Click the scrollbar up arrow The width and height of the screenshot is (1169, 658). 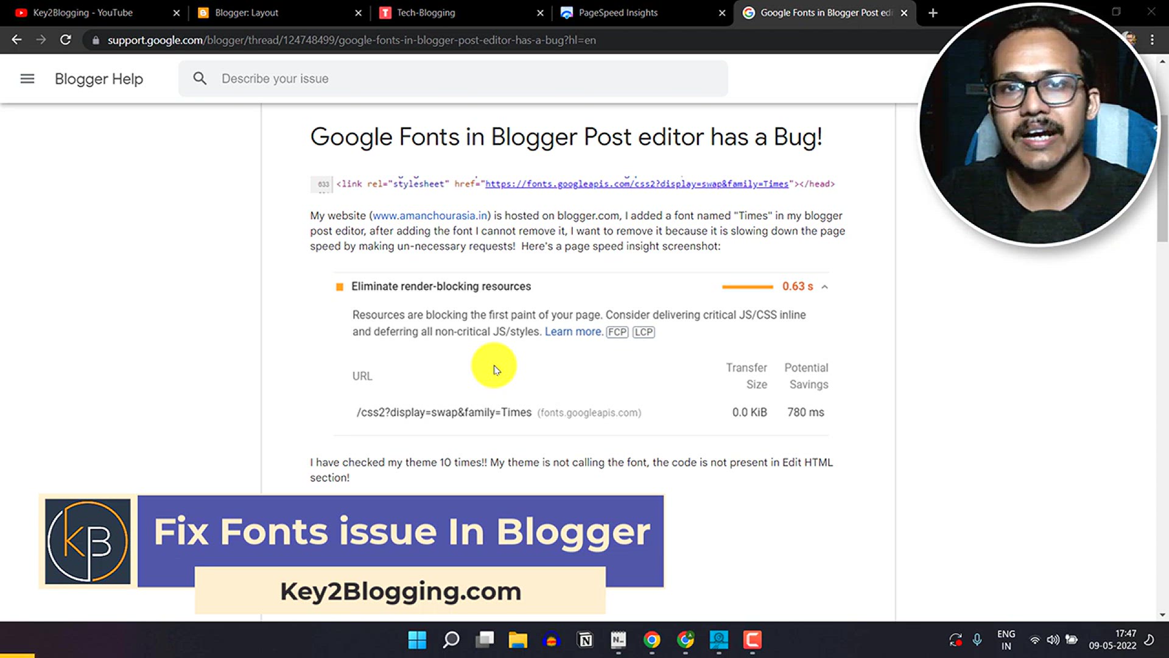click(x=1162, y=62)
